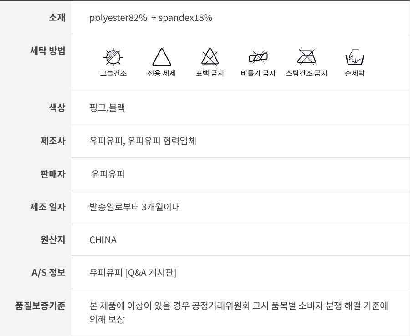
Task: Click the hand-wash basin icon
Action: pos(354,58)
